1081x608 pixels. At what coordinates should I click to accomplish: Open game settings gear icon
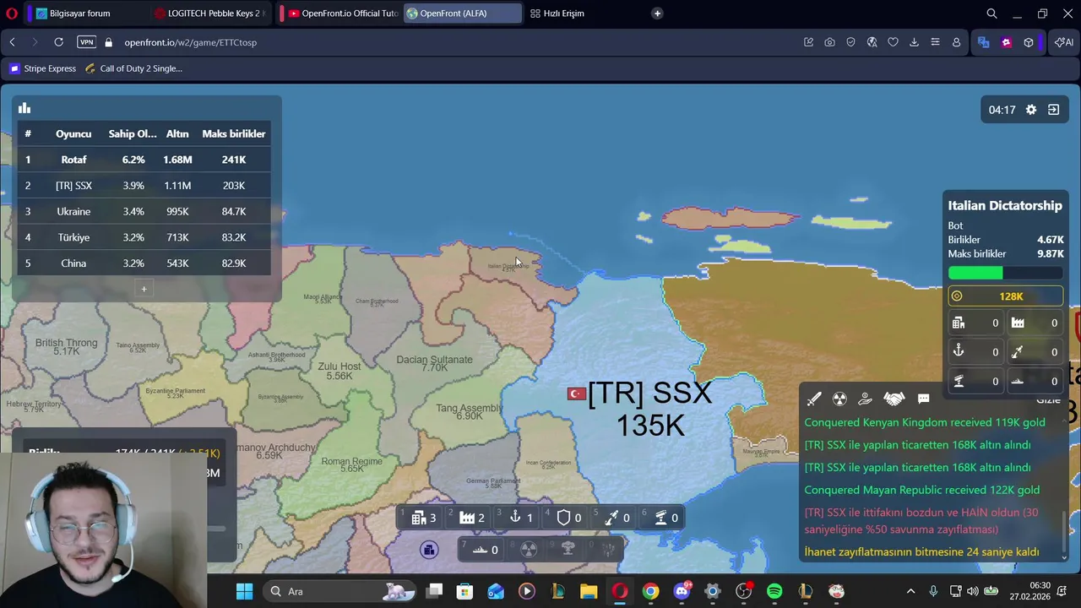tap(1031, 110)
